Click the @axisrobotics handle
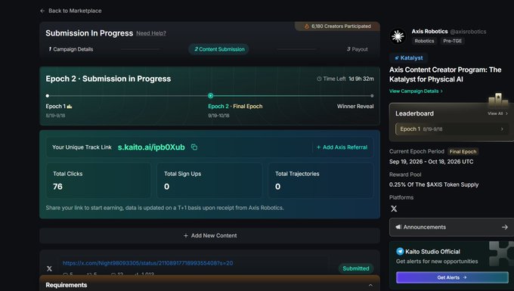The image size is (514, 291). [468, 32]
